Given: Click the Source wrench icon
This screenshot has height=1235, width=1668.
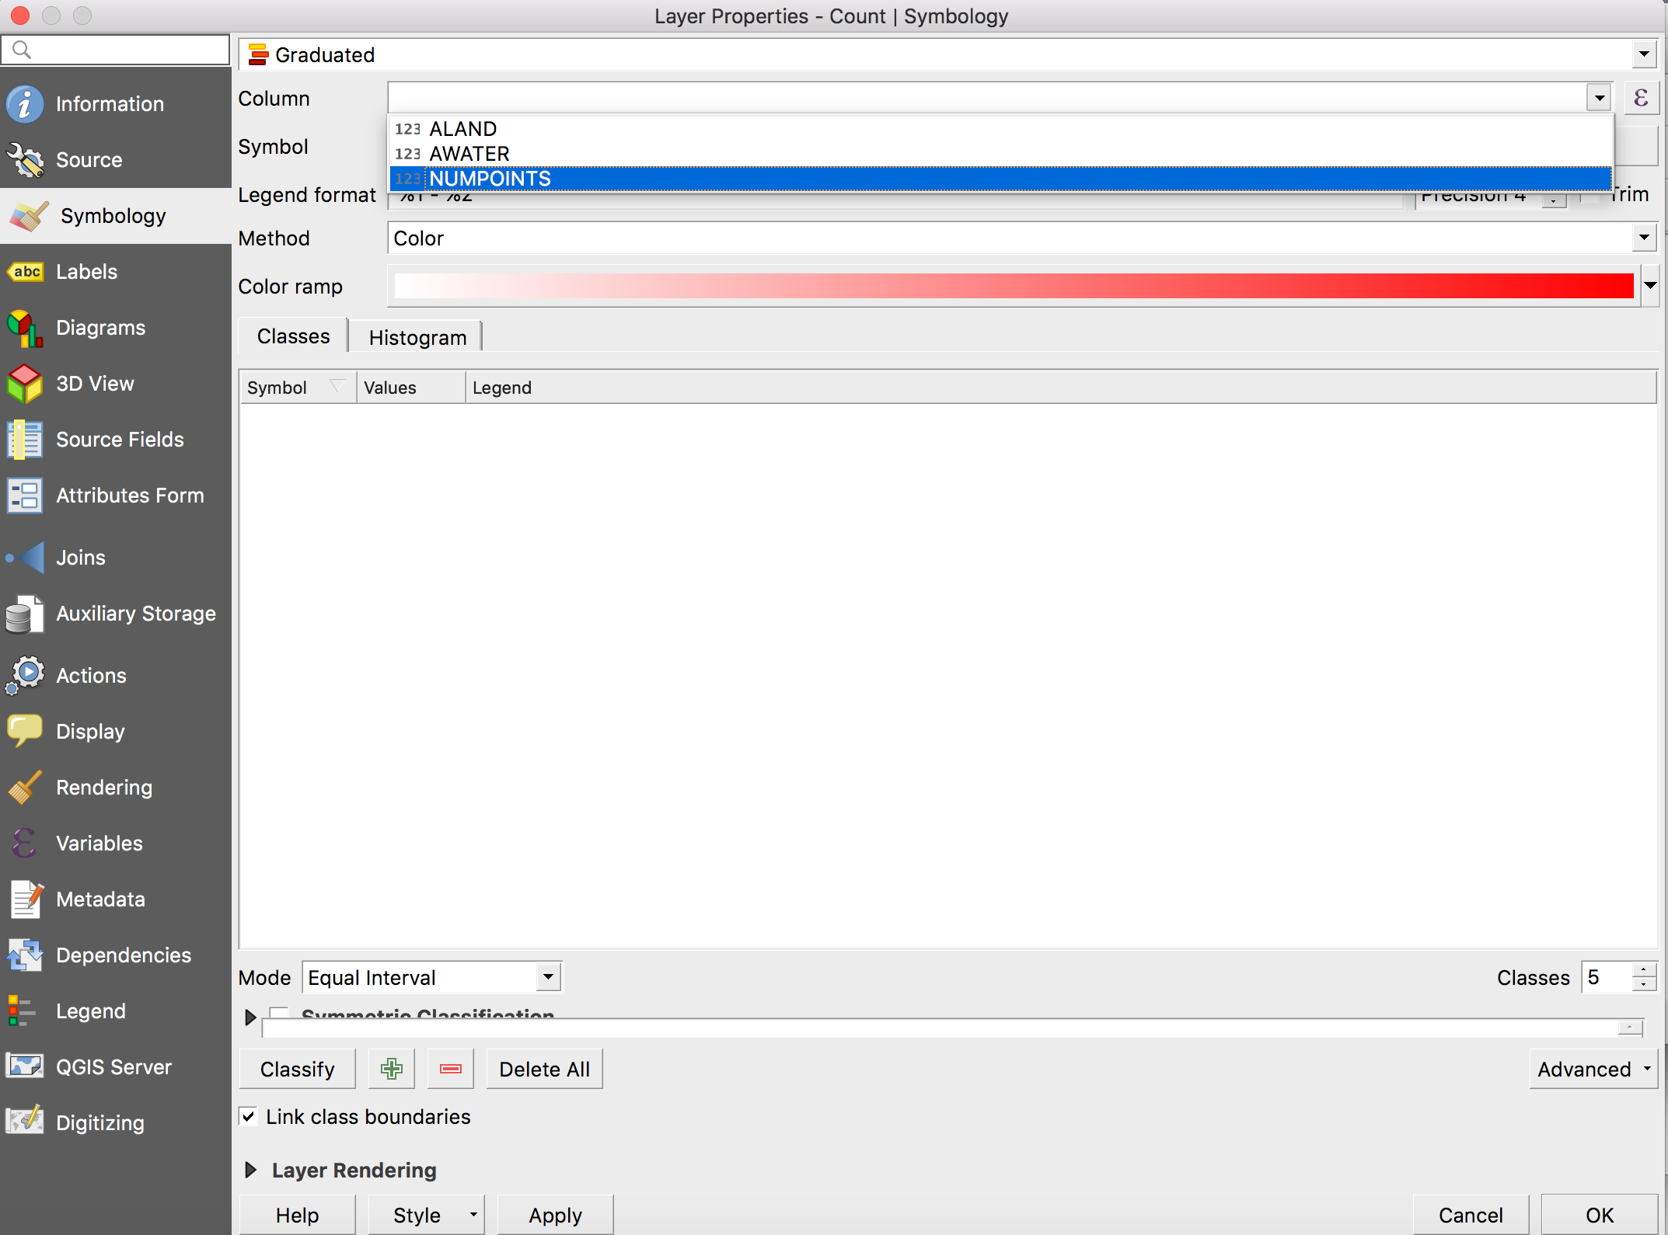Looking at the screenshot, I should 25,160.
